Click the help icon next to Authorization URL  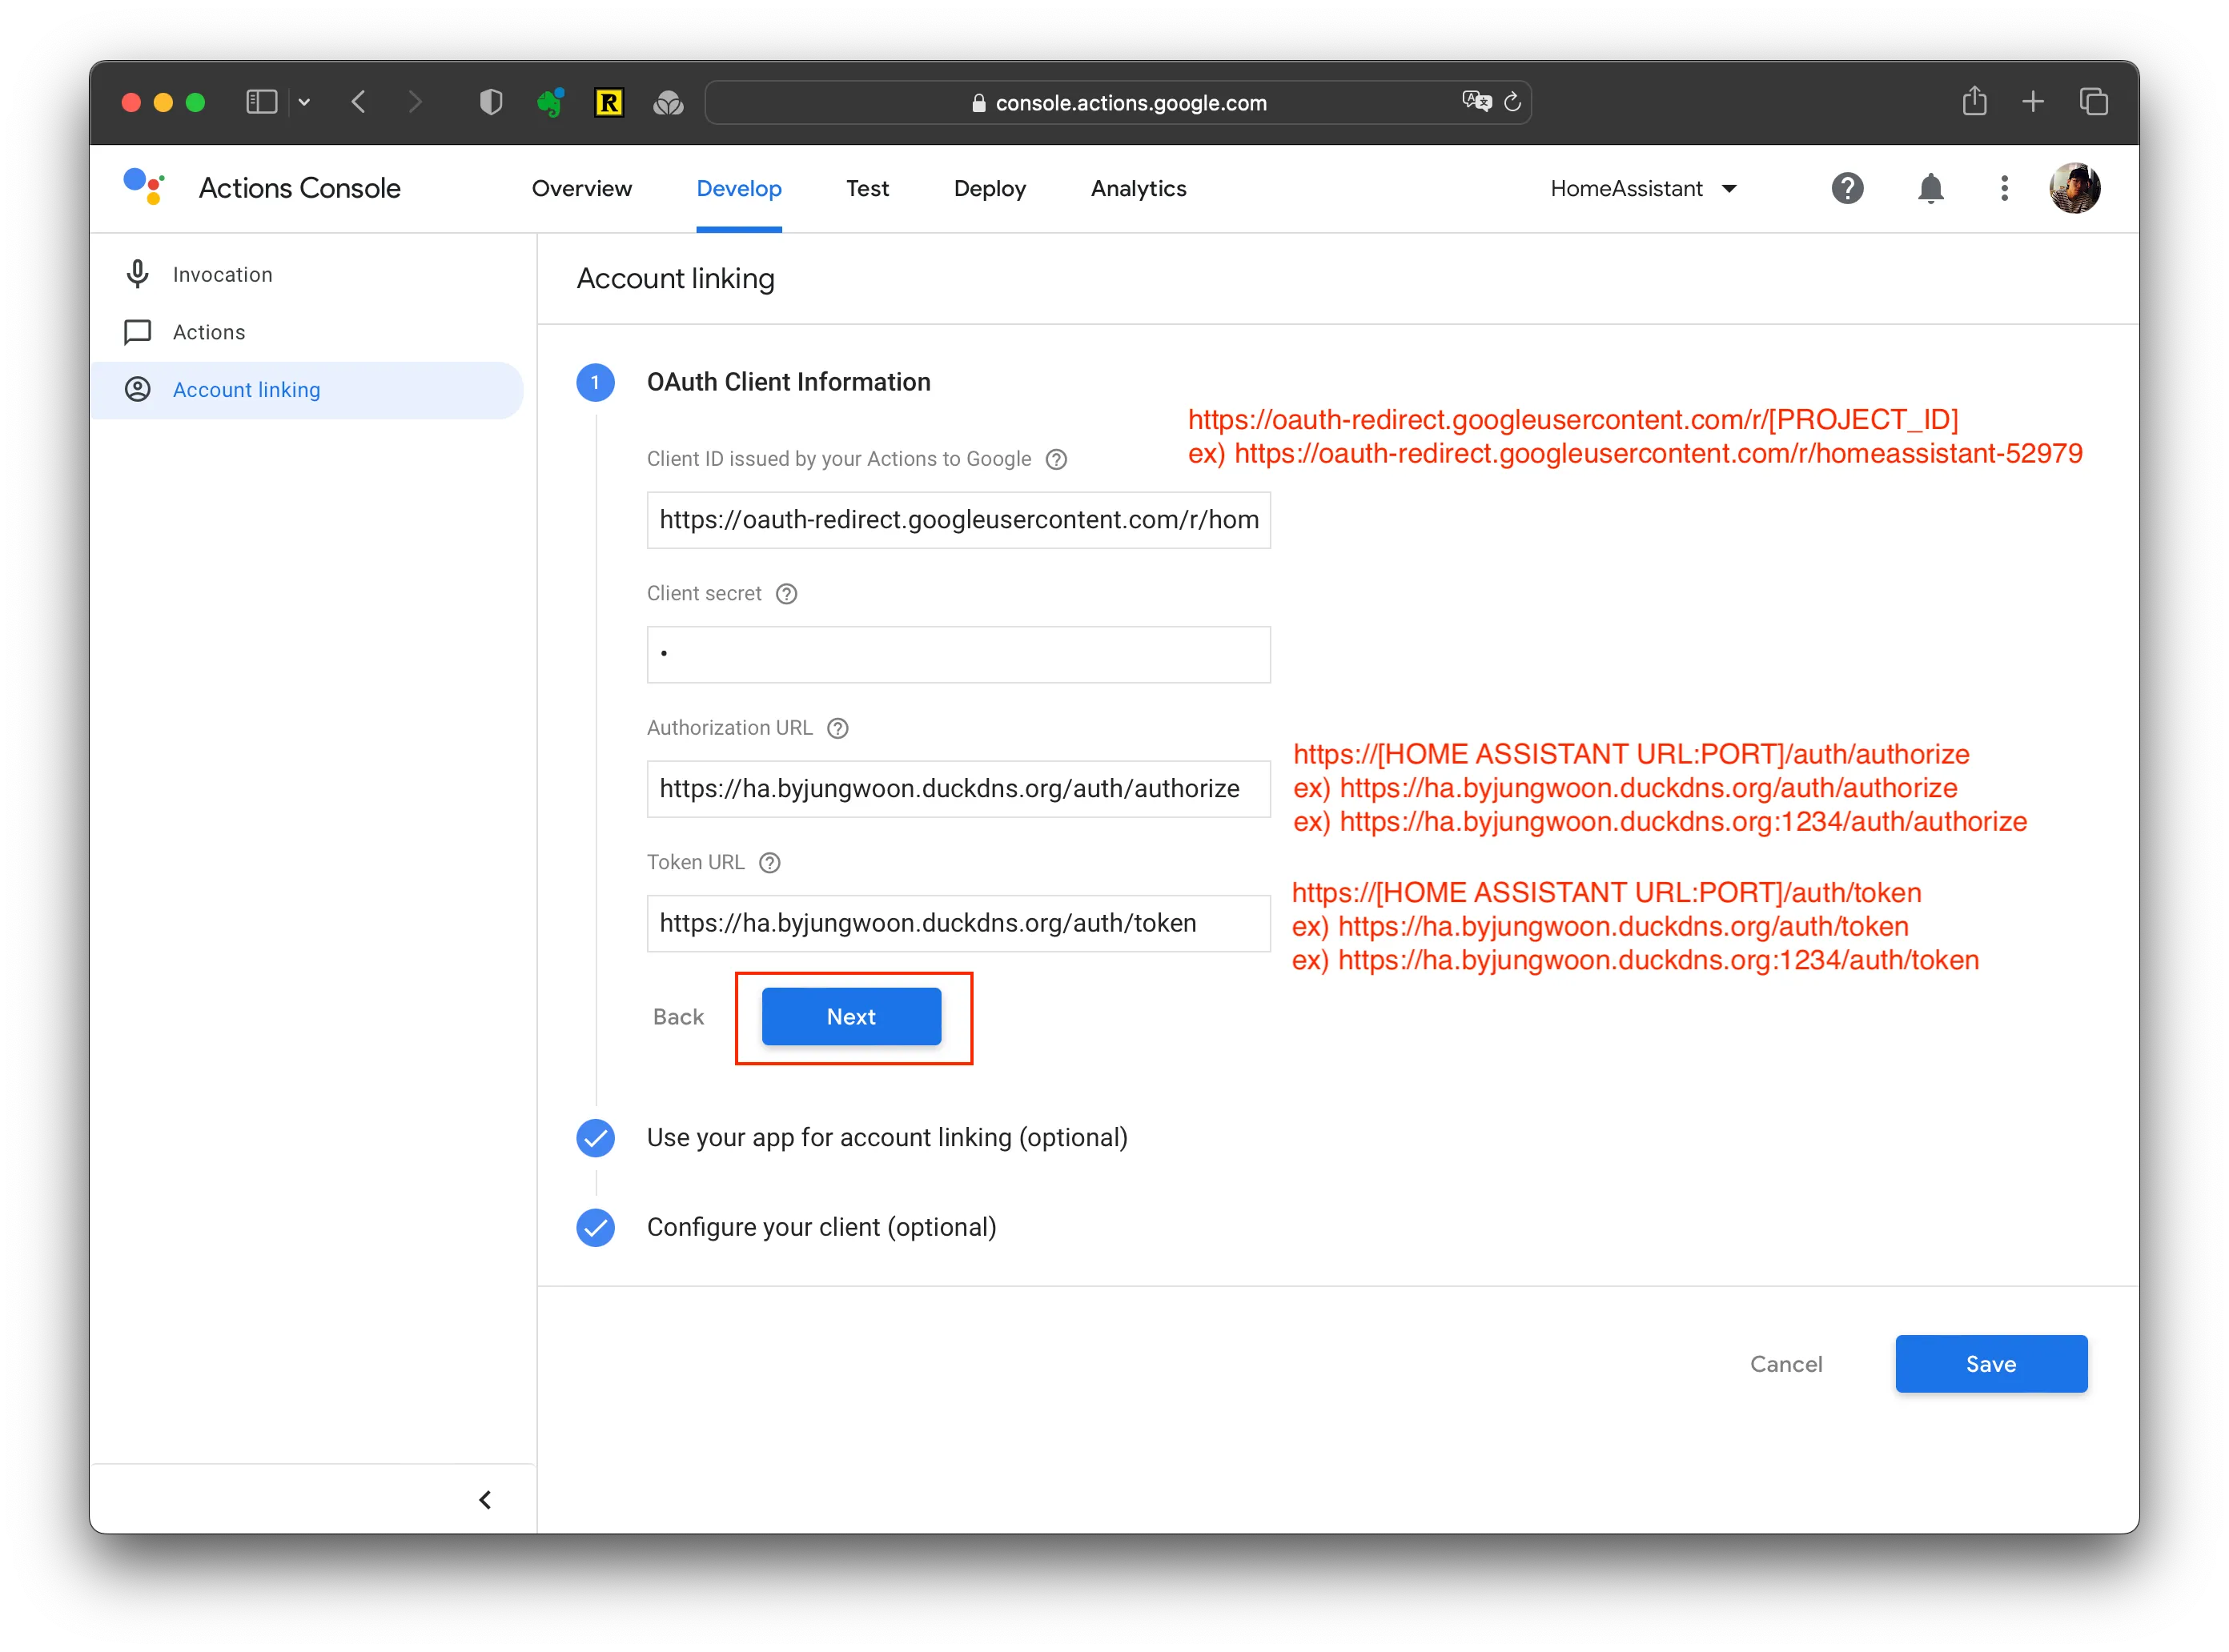tap(838, 728)
